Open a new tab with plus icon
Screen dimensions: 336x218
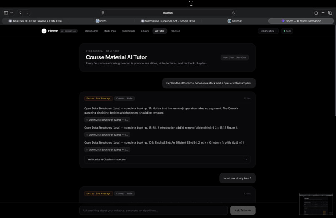point(323,13)
